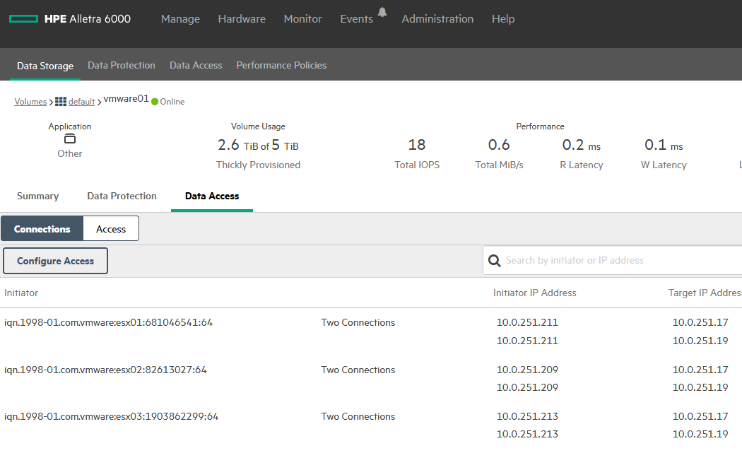This screenshot has height=453, width=742.
Task: Click the Application type Other icon
Action: click(69, 139)
